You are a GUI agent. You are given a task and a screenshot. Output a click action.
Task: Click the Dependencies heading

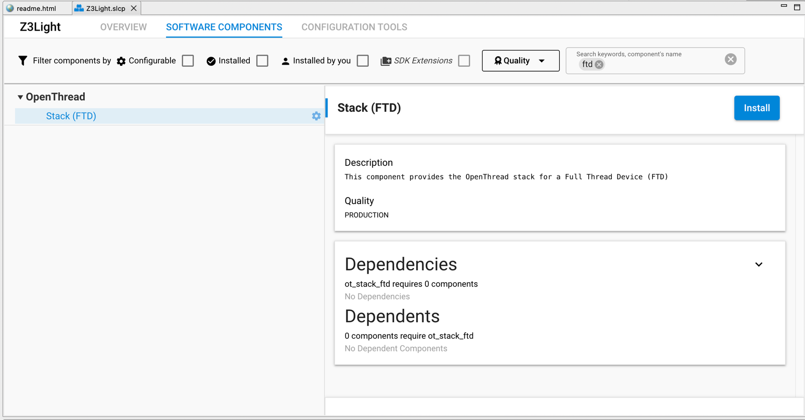(401, 264)
